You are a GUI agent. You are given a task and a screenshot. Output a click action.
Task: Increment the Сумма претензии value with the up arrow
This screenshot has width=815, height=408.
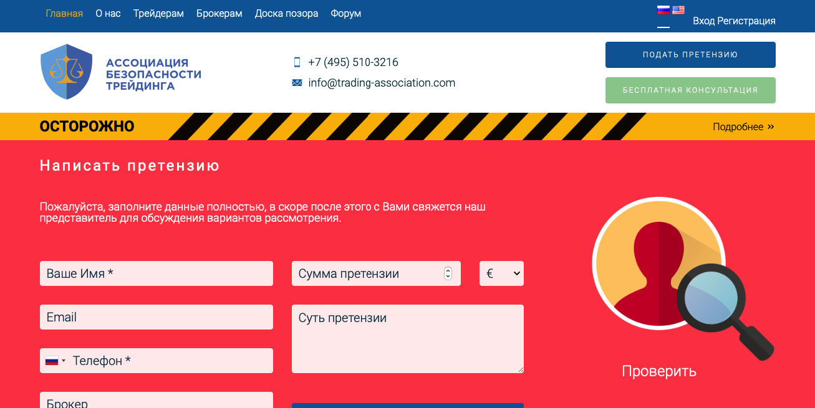(448, 269)
